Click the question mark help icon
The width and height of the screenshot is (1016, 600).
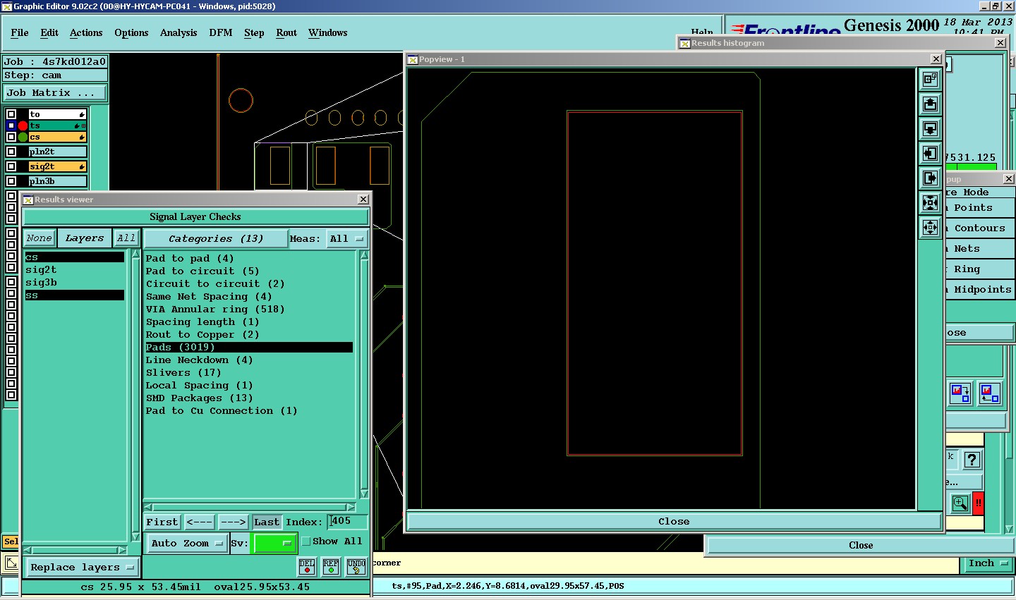972,460
